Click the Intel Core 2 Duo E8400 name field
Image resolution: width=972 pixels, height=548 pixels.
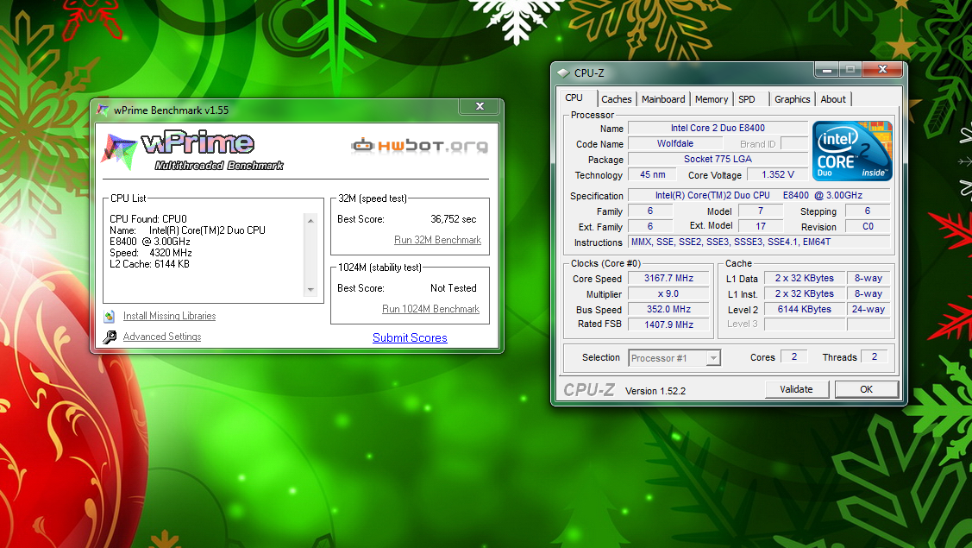tap(718, 128)
